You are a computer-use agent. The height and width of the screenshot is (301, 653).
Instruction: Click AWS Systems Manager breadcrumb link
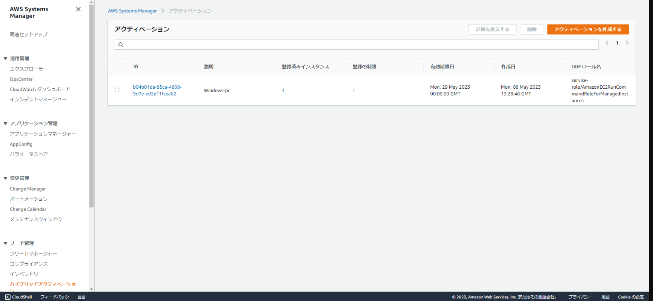pos(132,11)
